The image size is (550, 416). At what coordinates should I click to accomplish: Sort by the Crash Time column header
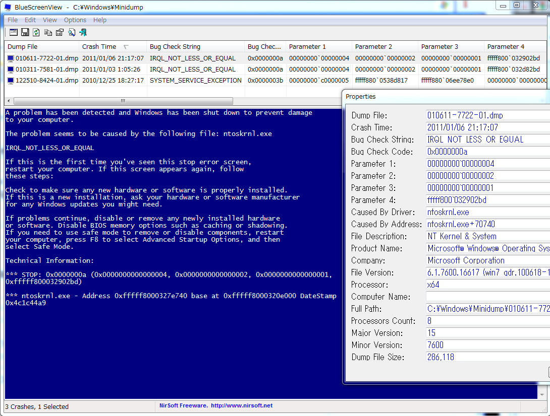tap(113, 46)
